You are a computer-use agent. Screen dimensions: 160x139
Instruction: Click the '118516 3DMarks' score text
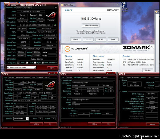point(91,19)
